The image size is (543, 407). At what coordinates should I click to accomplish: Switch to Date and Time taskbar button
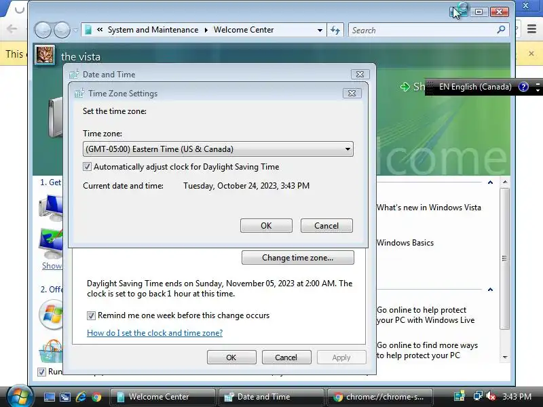click(x=271, y=397)
